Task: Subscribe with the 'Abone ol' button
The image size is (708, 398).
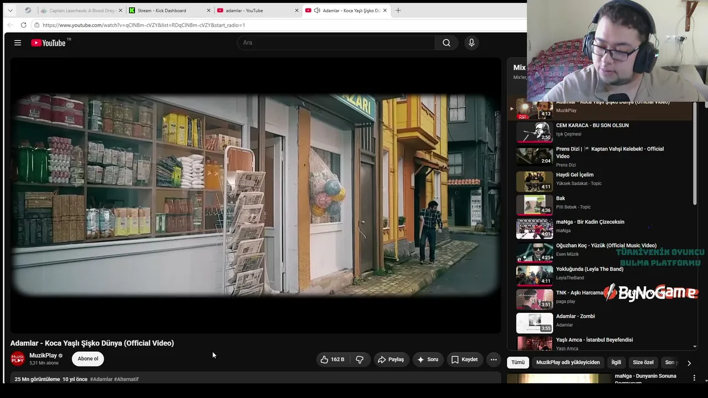Action: pyautogui.click(x=88, y=359)
